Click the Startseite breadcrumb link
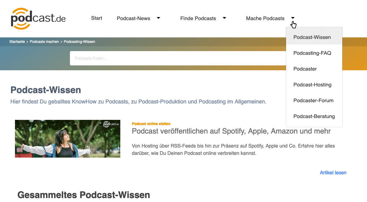The height and width of the screenshot is (202, 367). 17,42
